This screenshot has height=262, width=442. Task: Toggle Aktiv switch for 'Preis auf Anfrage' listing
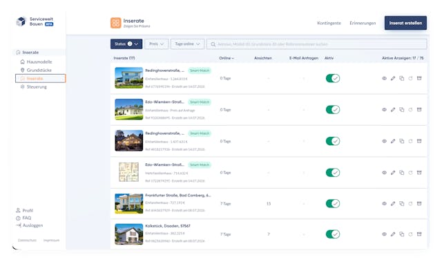333,109
